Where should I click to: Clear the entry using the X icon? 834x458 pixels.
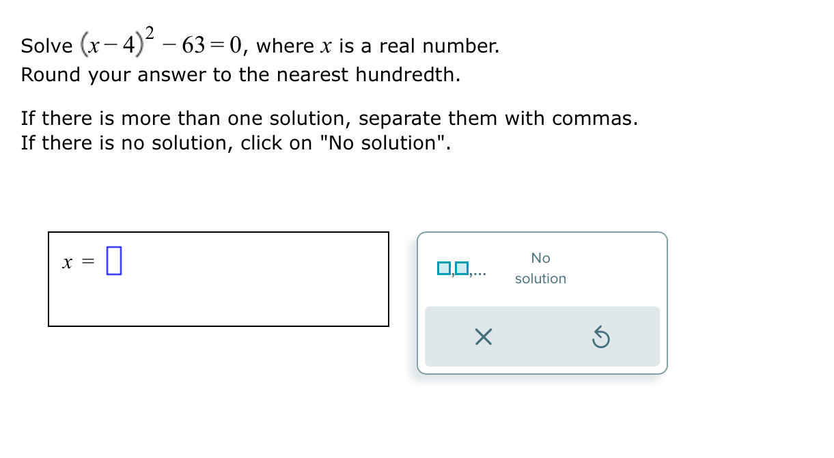coord(484,337)
